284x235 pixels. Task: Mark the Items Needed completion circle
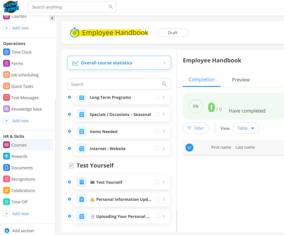[158, 131]
